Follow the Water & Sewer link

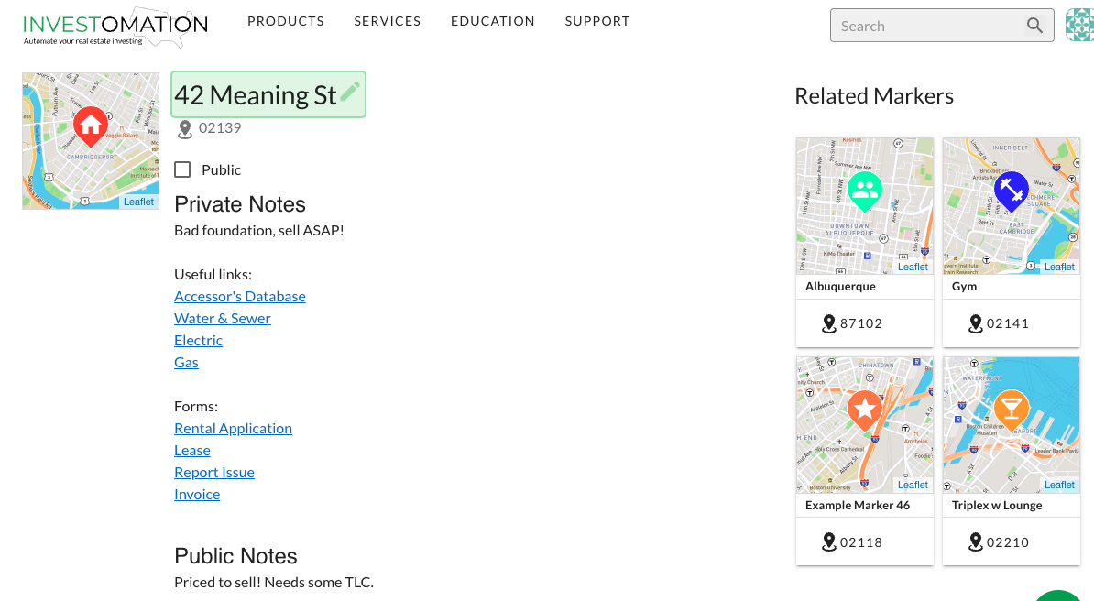pyautogui.click(x=223, y=318)
